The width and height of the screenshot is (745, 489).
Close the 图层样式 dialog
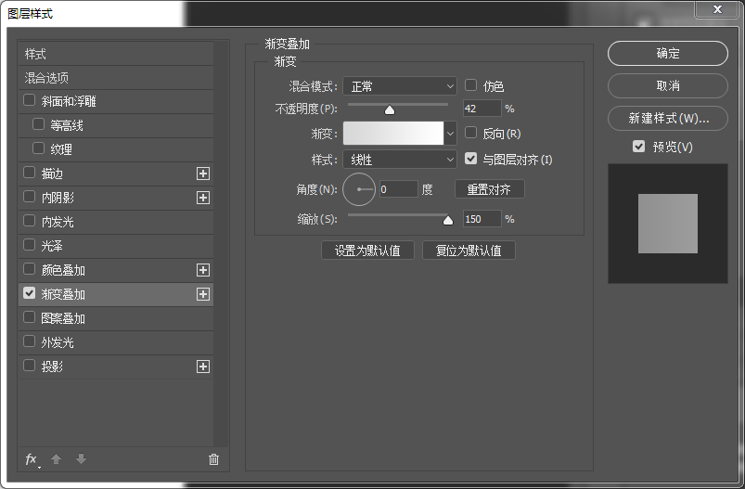(x=717, y=9)
